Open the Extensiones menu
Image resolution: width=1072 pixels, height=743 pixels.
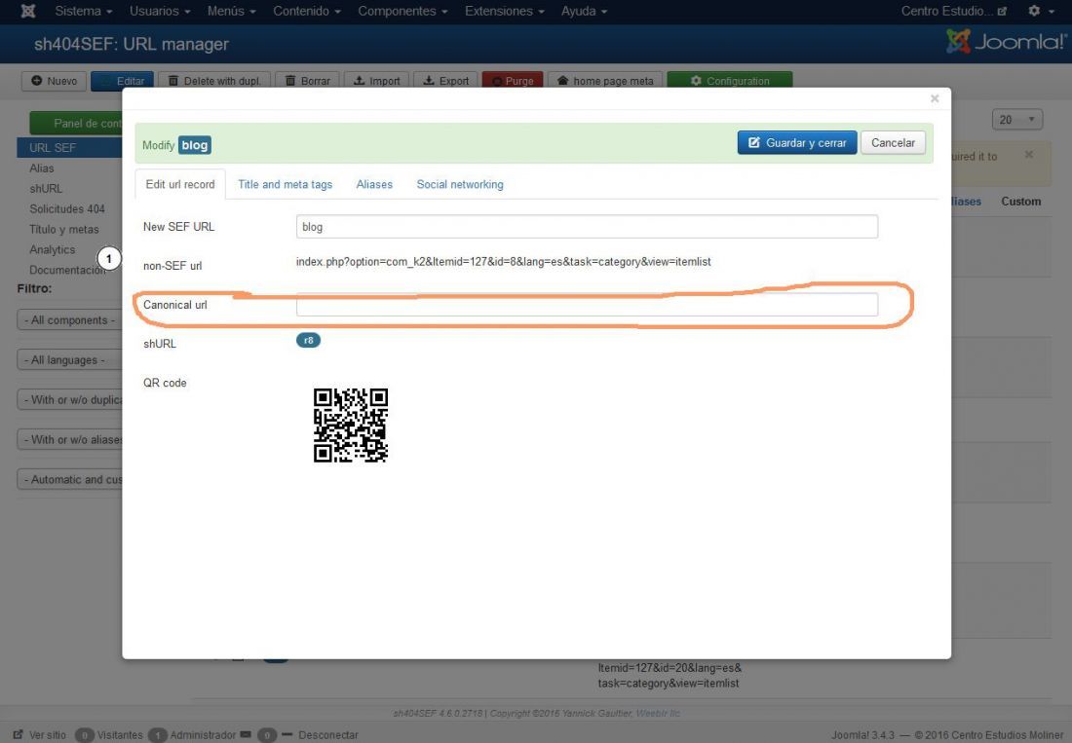[505, 11]
